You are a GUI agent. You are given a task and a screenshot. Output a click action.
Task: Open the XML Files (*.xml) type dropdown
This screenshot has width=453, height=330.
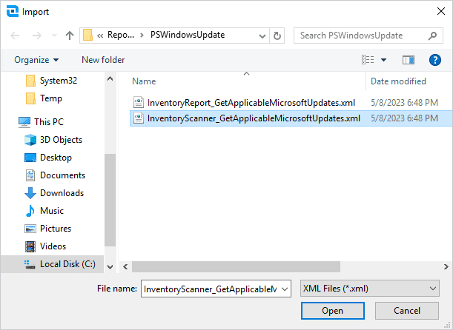(x=370, y=289)
